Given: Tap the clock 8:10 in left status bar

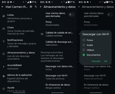Looking at the screenshot, I should (x=4, y=2).
